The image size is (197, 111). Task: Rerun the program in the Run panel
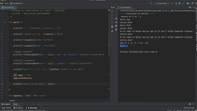(112, 11)
